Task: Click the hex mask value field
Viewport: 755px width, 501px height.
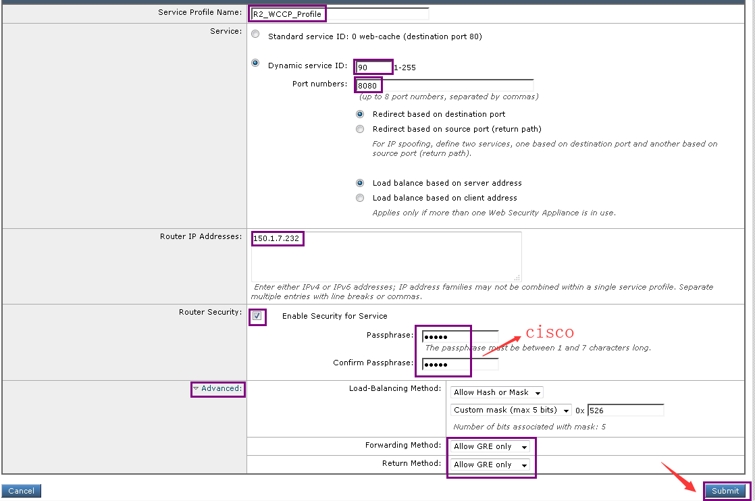Action: (x=625, y=410)
